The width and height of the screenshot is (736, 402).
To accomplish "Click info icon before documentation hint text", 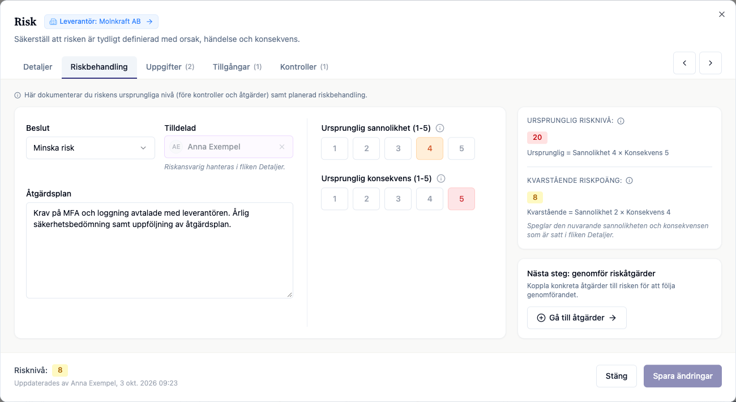I will click(18, 95).
